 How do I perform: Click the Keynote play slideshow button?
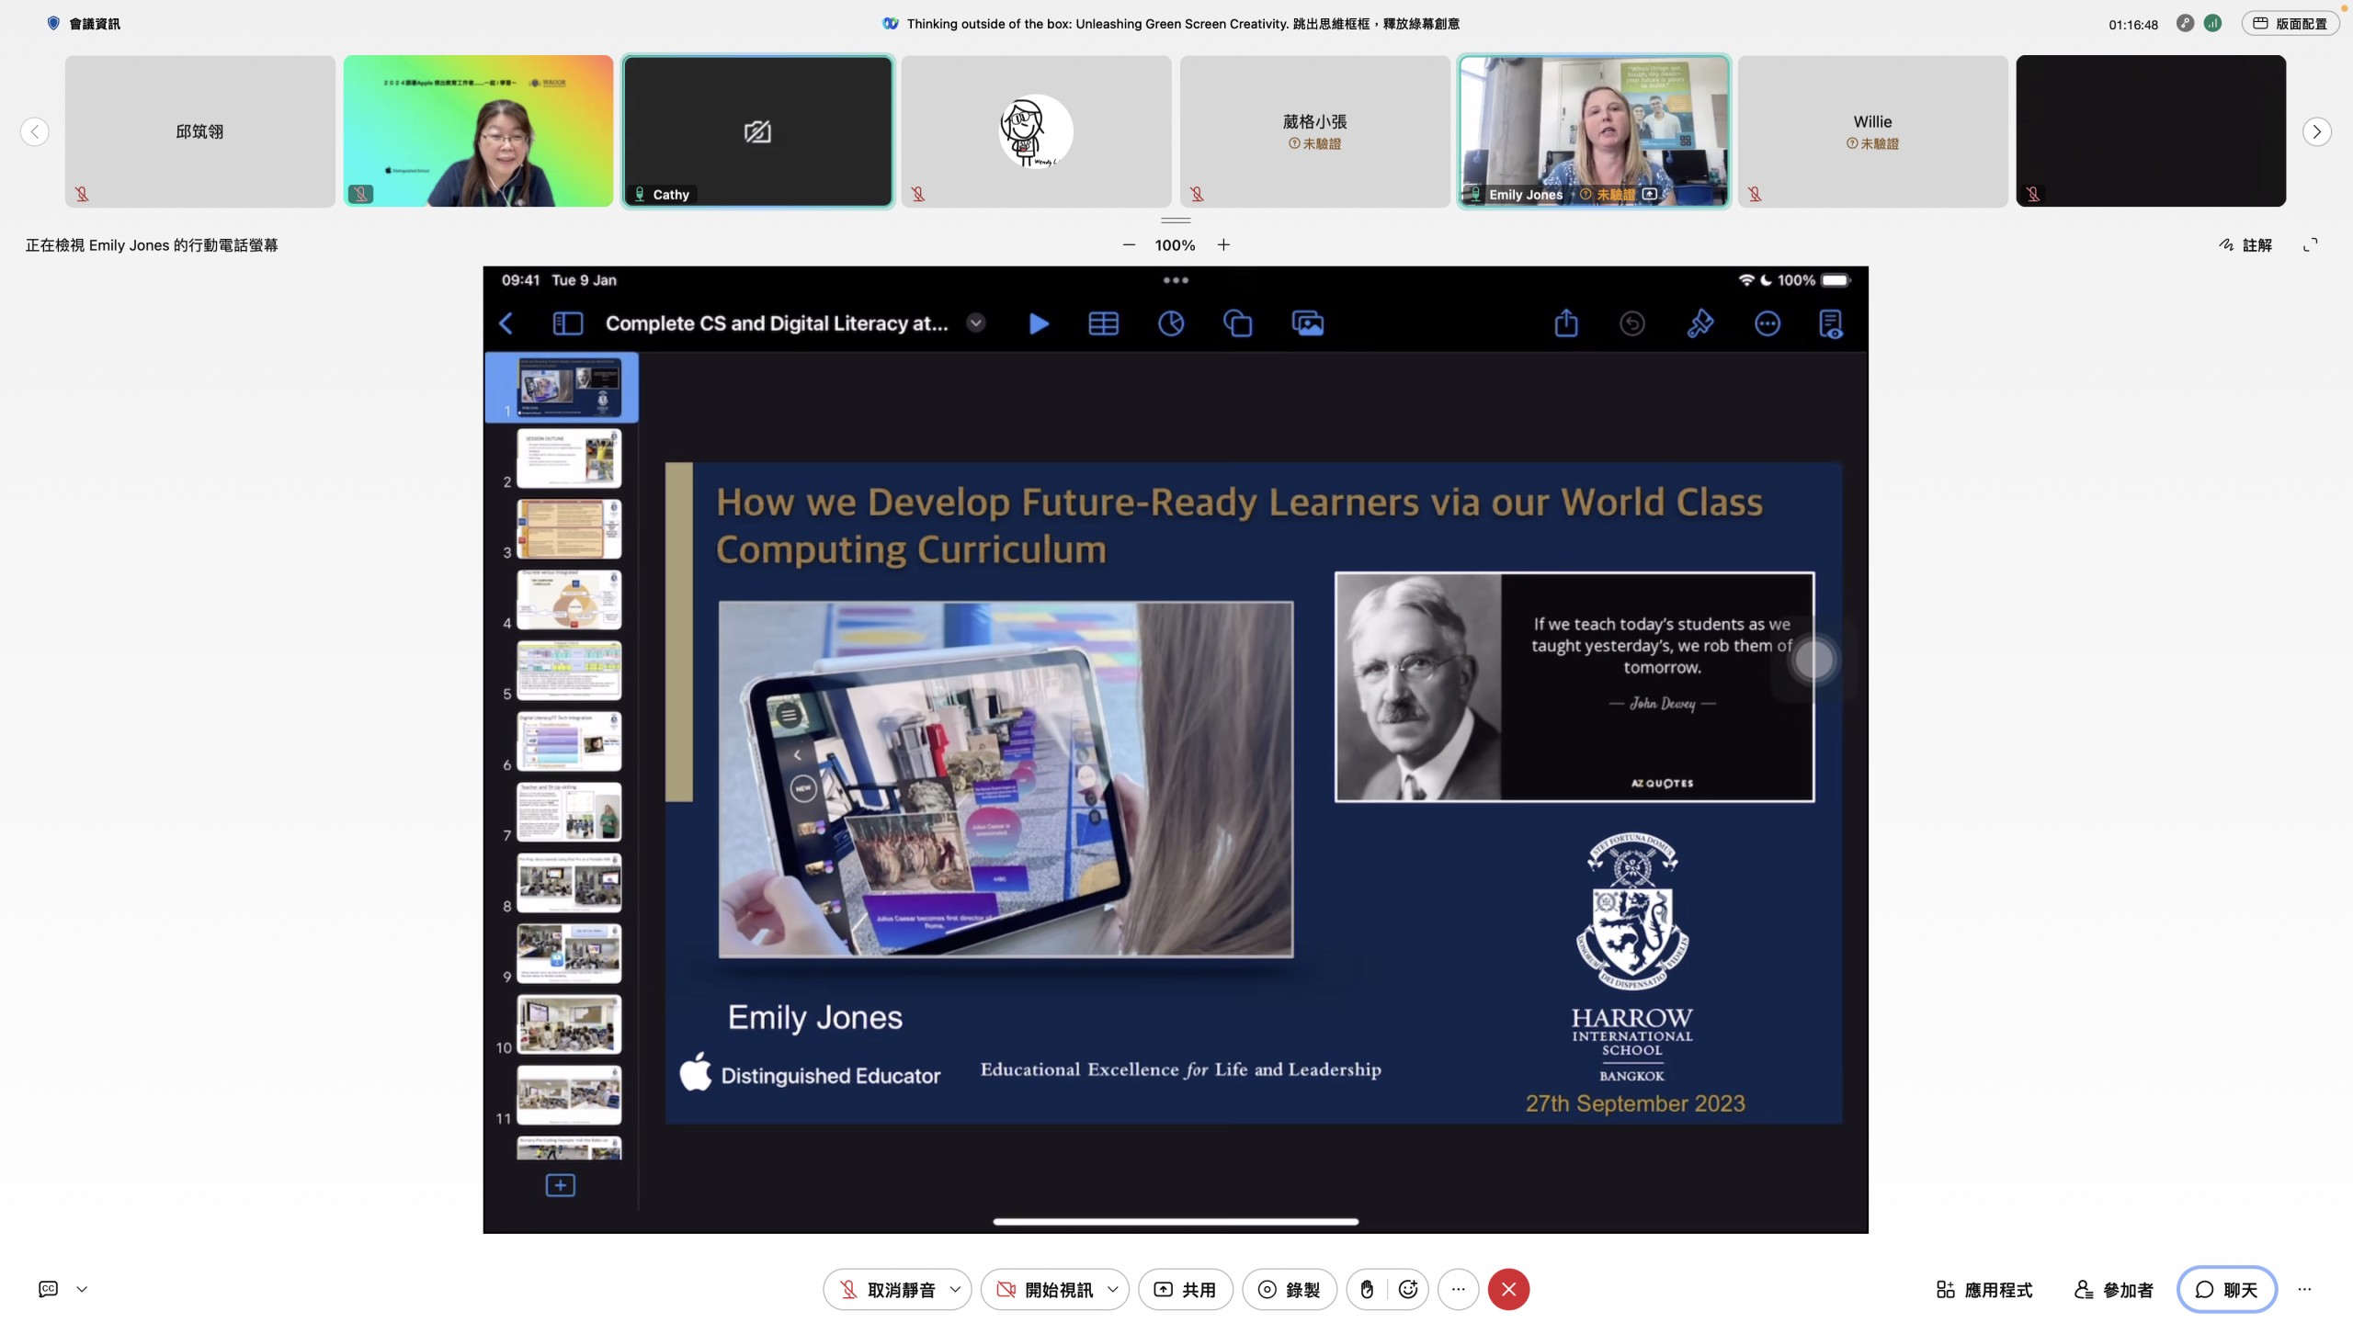click(x=1039, y=323)
